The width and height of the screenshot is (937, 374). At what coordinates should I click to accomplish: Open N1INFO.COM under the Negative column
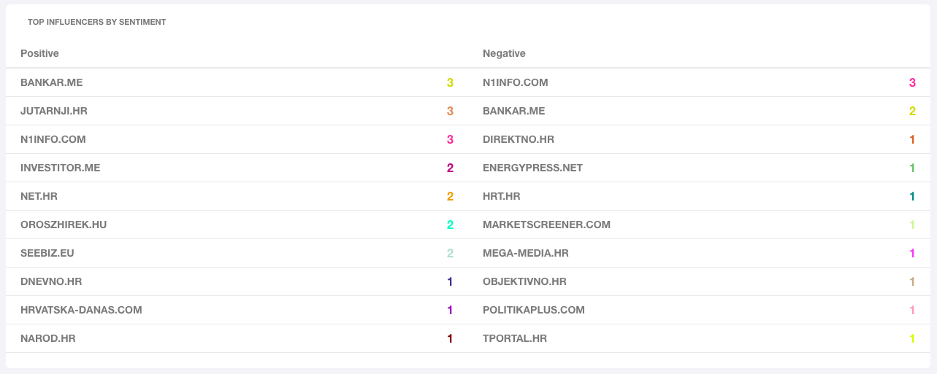[516, 82]
